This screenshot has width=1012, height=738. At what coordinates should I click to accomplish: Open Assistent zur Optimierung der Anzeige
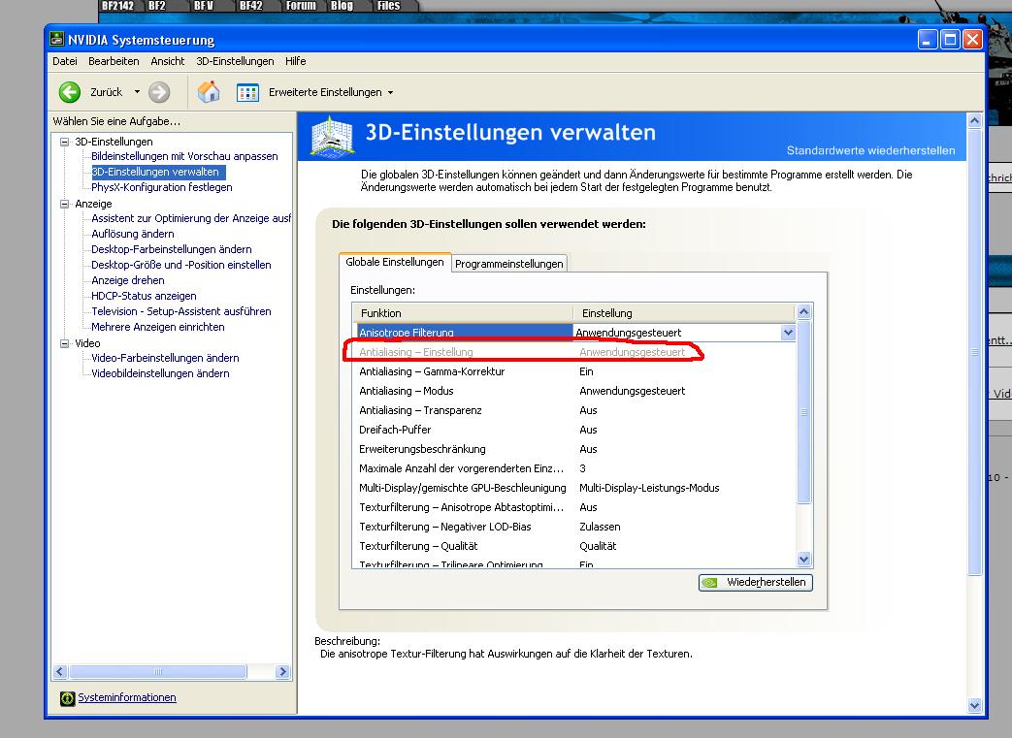point(191,219)
